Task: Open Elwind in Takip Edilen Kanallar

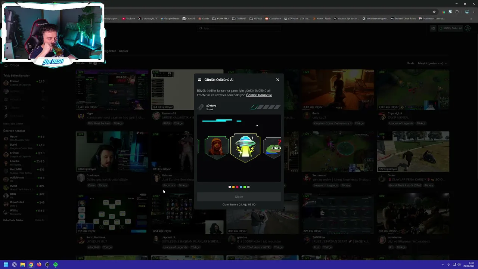Action: click(x=23, y=83)
